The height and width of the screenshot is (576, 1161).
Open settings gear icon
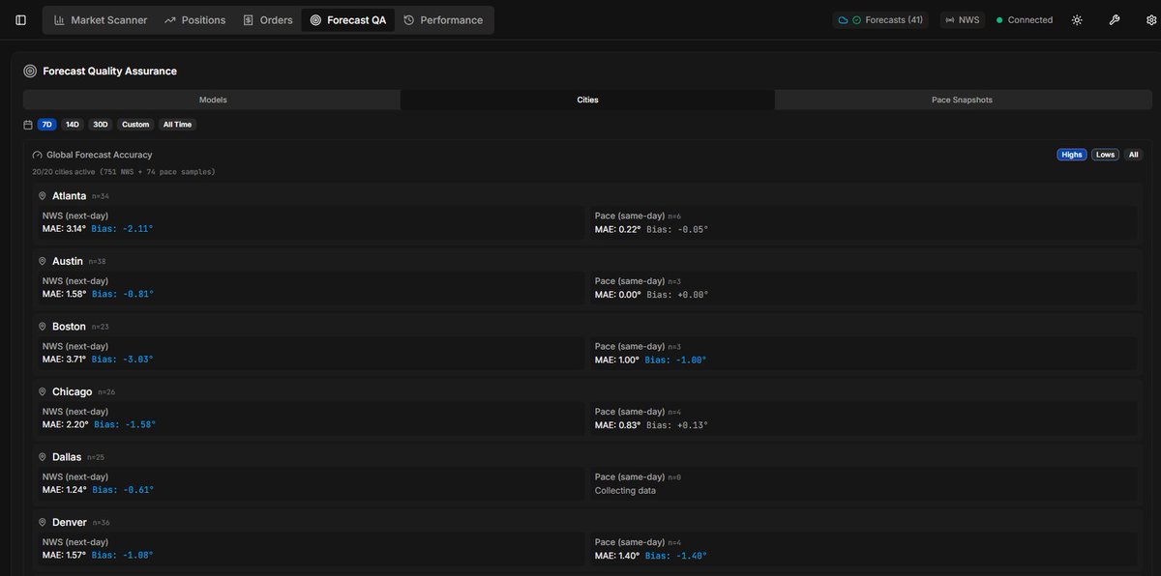pos(1150,20)
